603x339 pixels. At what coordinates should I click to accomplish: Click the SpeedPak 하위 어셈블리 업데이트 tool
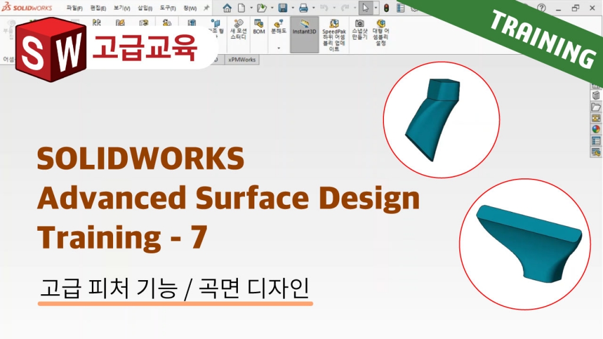334,35
